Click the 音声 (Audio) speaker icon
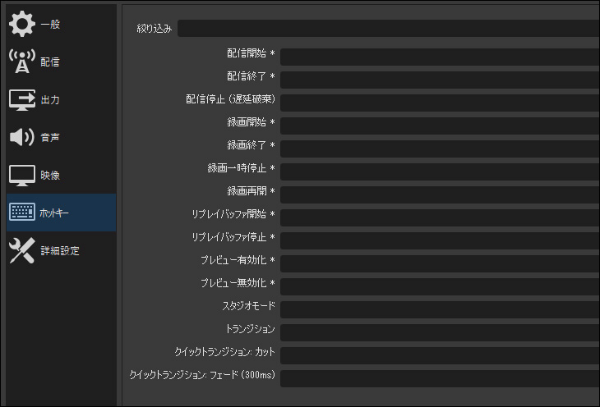Image resolution: width=600 pixels, height=407 pixels. (22, 137)
